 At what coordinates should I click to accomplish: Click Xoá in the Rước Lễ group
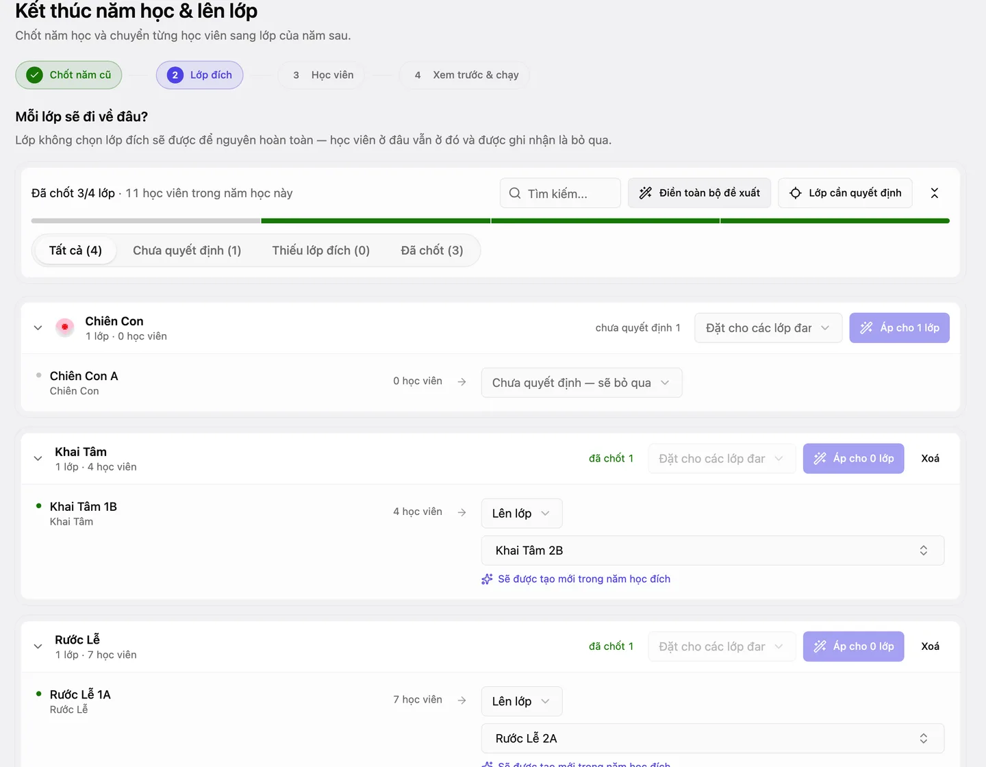931,646
